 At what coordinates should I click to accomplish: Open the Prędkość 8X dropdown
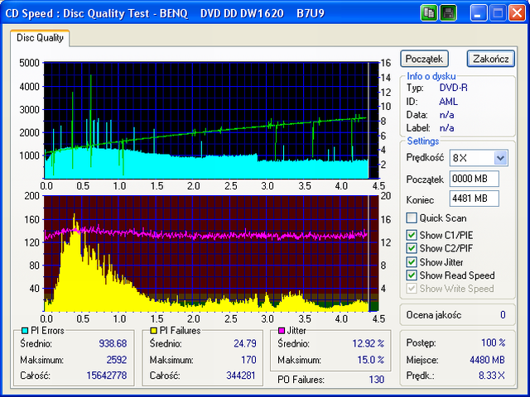(x=500, y=158)
